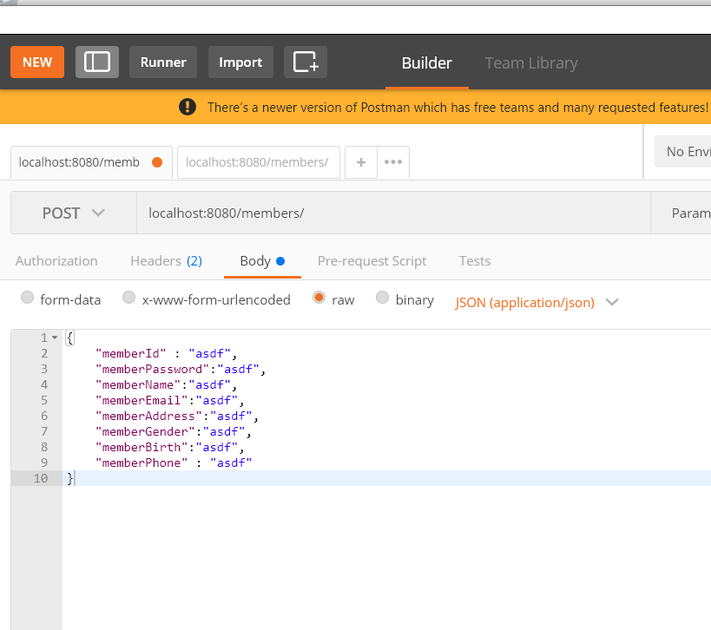This screenshot has width=711, height=630.
Task: Switch to the Team Library tab
Action: click(531, 63)
